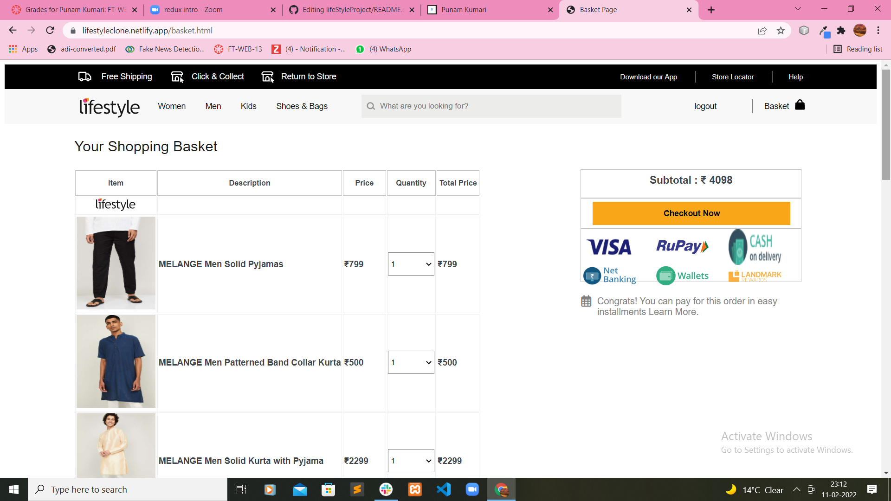Reload the page
This screenshot has width=891, height=501.
coord(50,31)
